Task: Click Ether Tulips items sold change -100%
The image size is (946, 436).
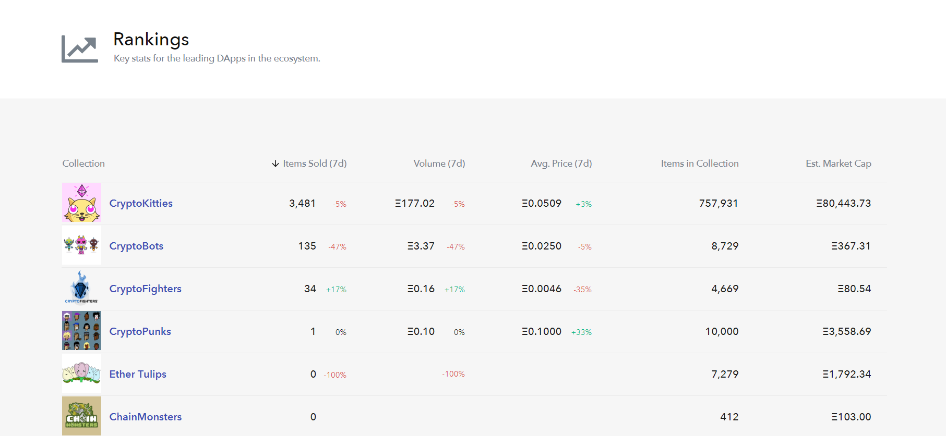Action: coord(335,375)
